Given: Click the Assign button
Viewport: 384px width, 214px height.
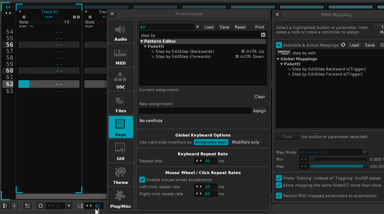Looking at the screenshot, I should pos(259,111).
